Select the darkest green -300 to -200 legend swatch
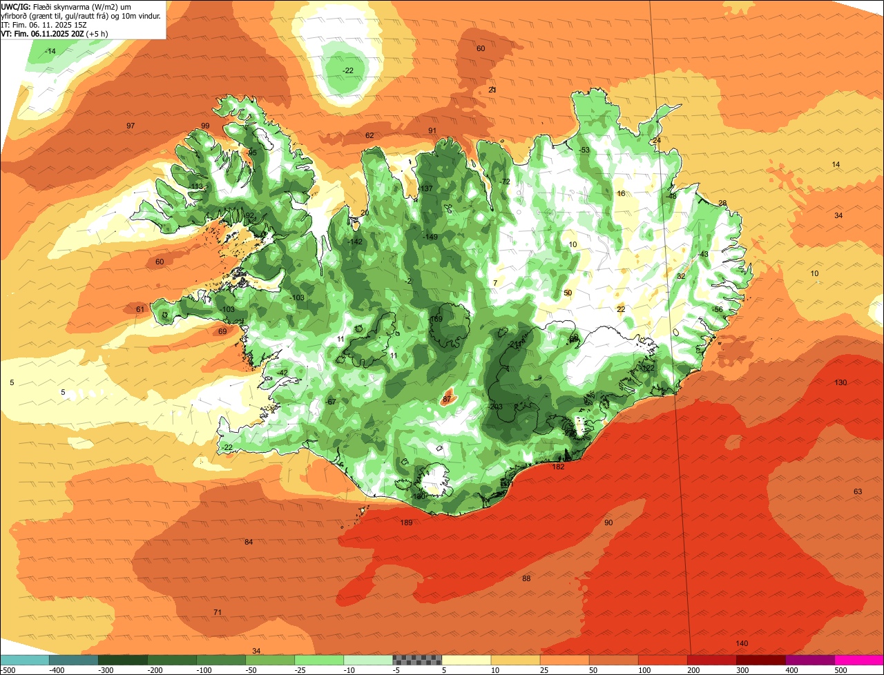The image size is (884, 675). point(123,660)
